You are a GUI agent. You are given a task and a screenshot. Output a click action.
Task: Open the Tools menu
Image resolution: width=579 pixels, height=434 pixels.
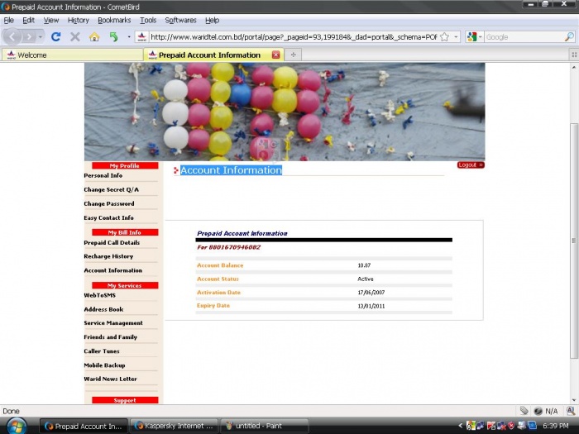pyautogui.click(x=148, y=21)
